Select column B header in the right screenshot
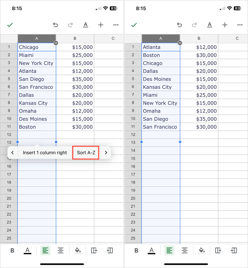Viewport: 248px width, 268px height. [x=199, y=38]
